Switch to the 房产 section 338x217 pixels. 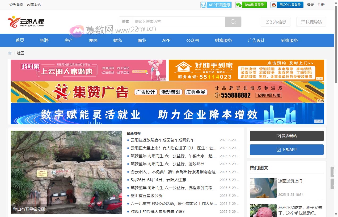point(69,40)
